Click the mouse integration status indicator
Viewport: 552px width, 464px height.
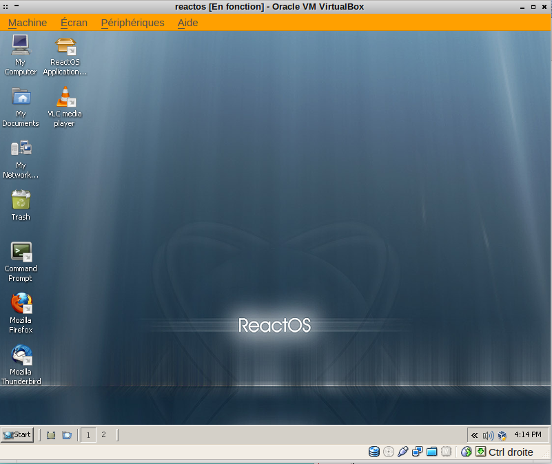pos(466,452)
